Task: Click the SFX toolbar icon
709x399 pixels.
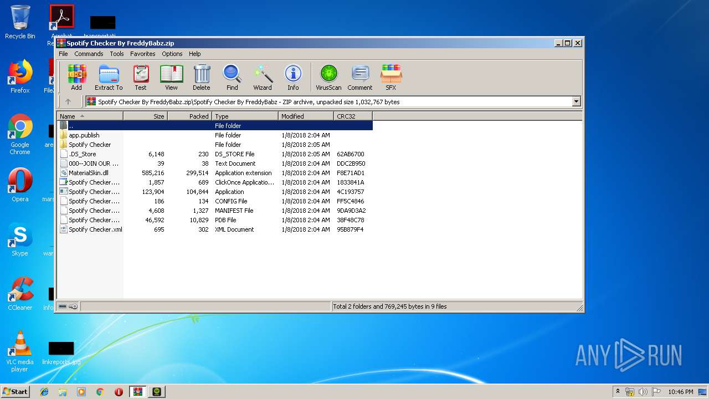Action: pyautogui.click(x=391, y=77)
